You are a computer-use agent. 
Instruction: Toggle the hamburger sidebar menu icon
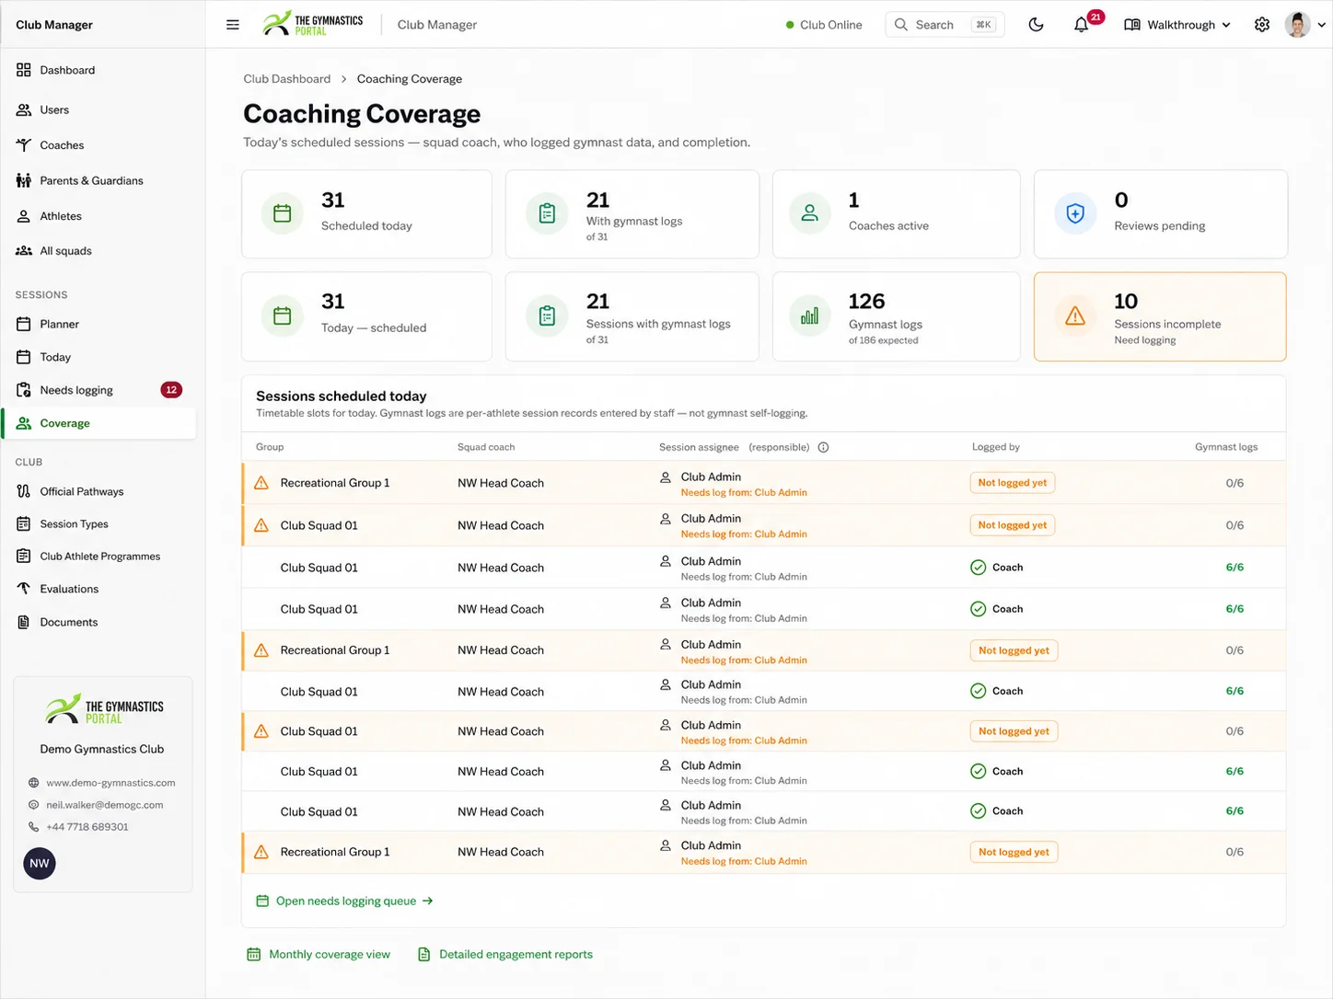[233, 25]
